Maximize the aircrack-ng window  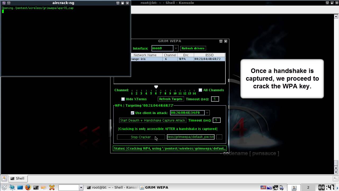(x=123, y=3)
